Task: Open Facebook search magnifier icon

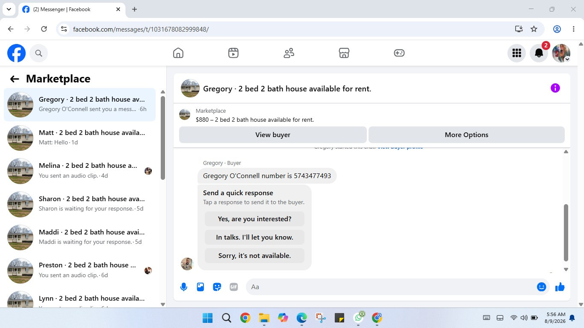Action: click(x=39, y=53)
